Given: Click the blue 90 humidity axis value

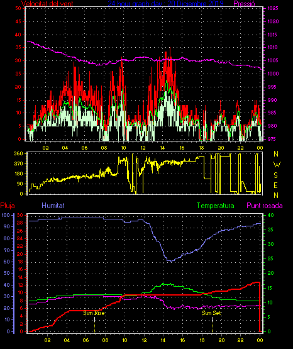Looking at the screenshot, I should tap(7, 226).
